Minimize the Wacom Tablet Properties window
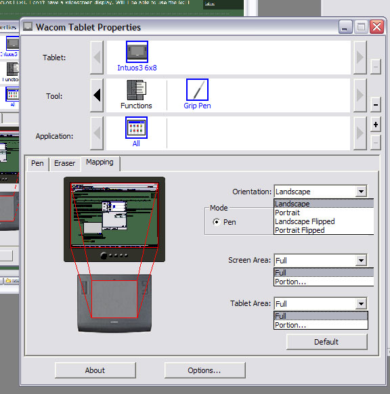This screenshot has height=394, width=390. click(x=345, y=26)
